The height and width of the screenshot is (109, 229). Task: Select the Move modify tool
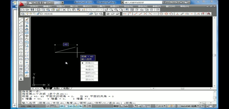pyautogui.click(x=27, y=36)
